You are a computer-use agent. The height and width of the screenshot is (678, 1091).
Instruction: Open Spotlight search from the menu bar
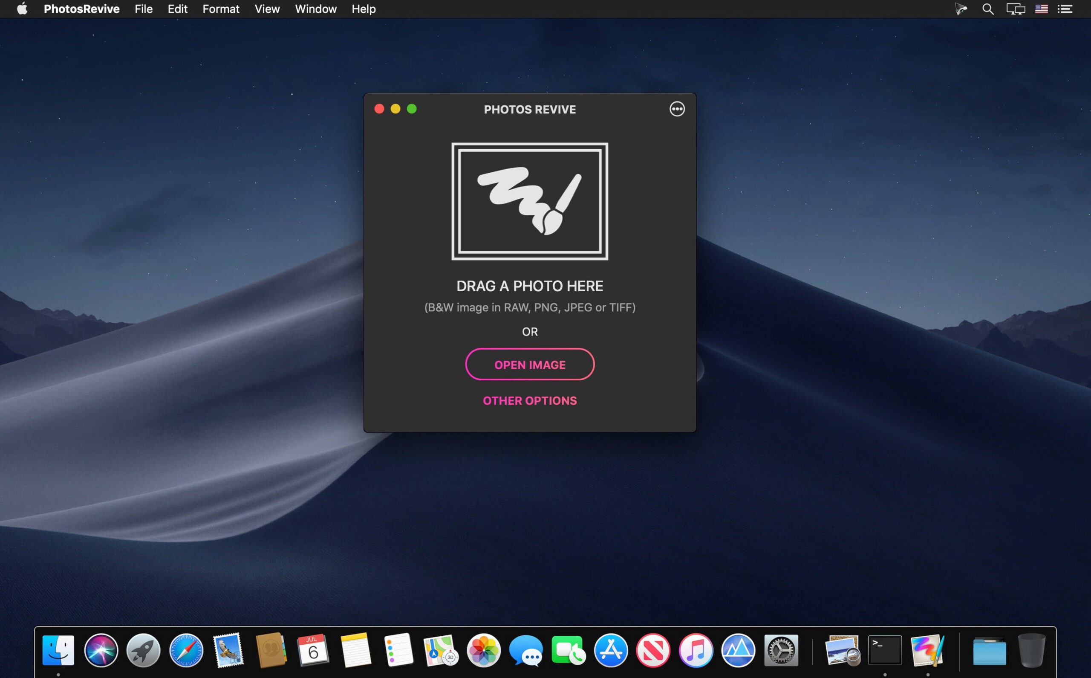pos(987,9)
